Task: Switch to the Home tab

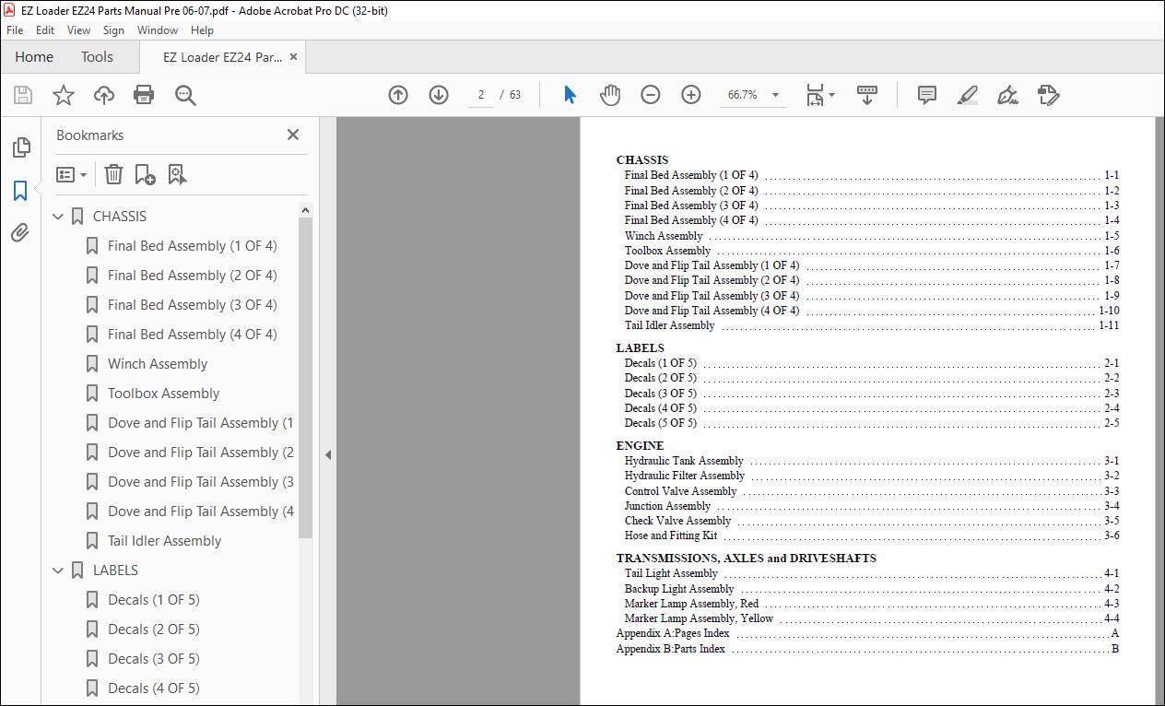Action: click(x=34, y=57)
